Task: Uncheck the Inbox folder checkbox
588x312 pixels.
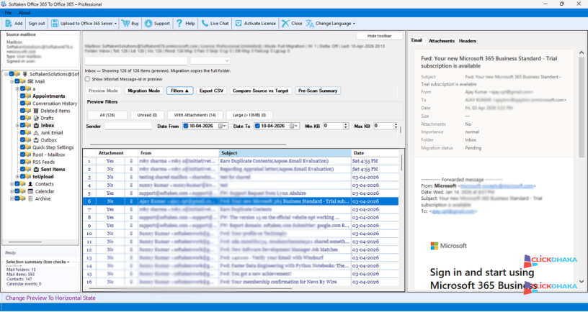Action: tap(23, 125)
